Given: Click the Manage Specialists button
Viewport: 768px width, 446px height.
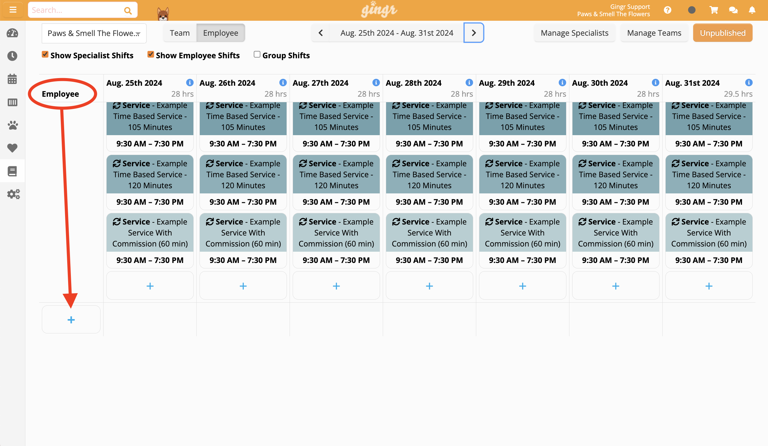Looking at the screenshot, I should click(x=574, y=33).
